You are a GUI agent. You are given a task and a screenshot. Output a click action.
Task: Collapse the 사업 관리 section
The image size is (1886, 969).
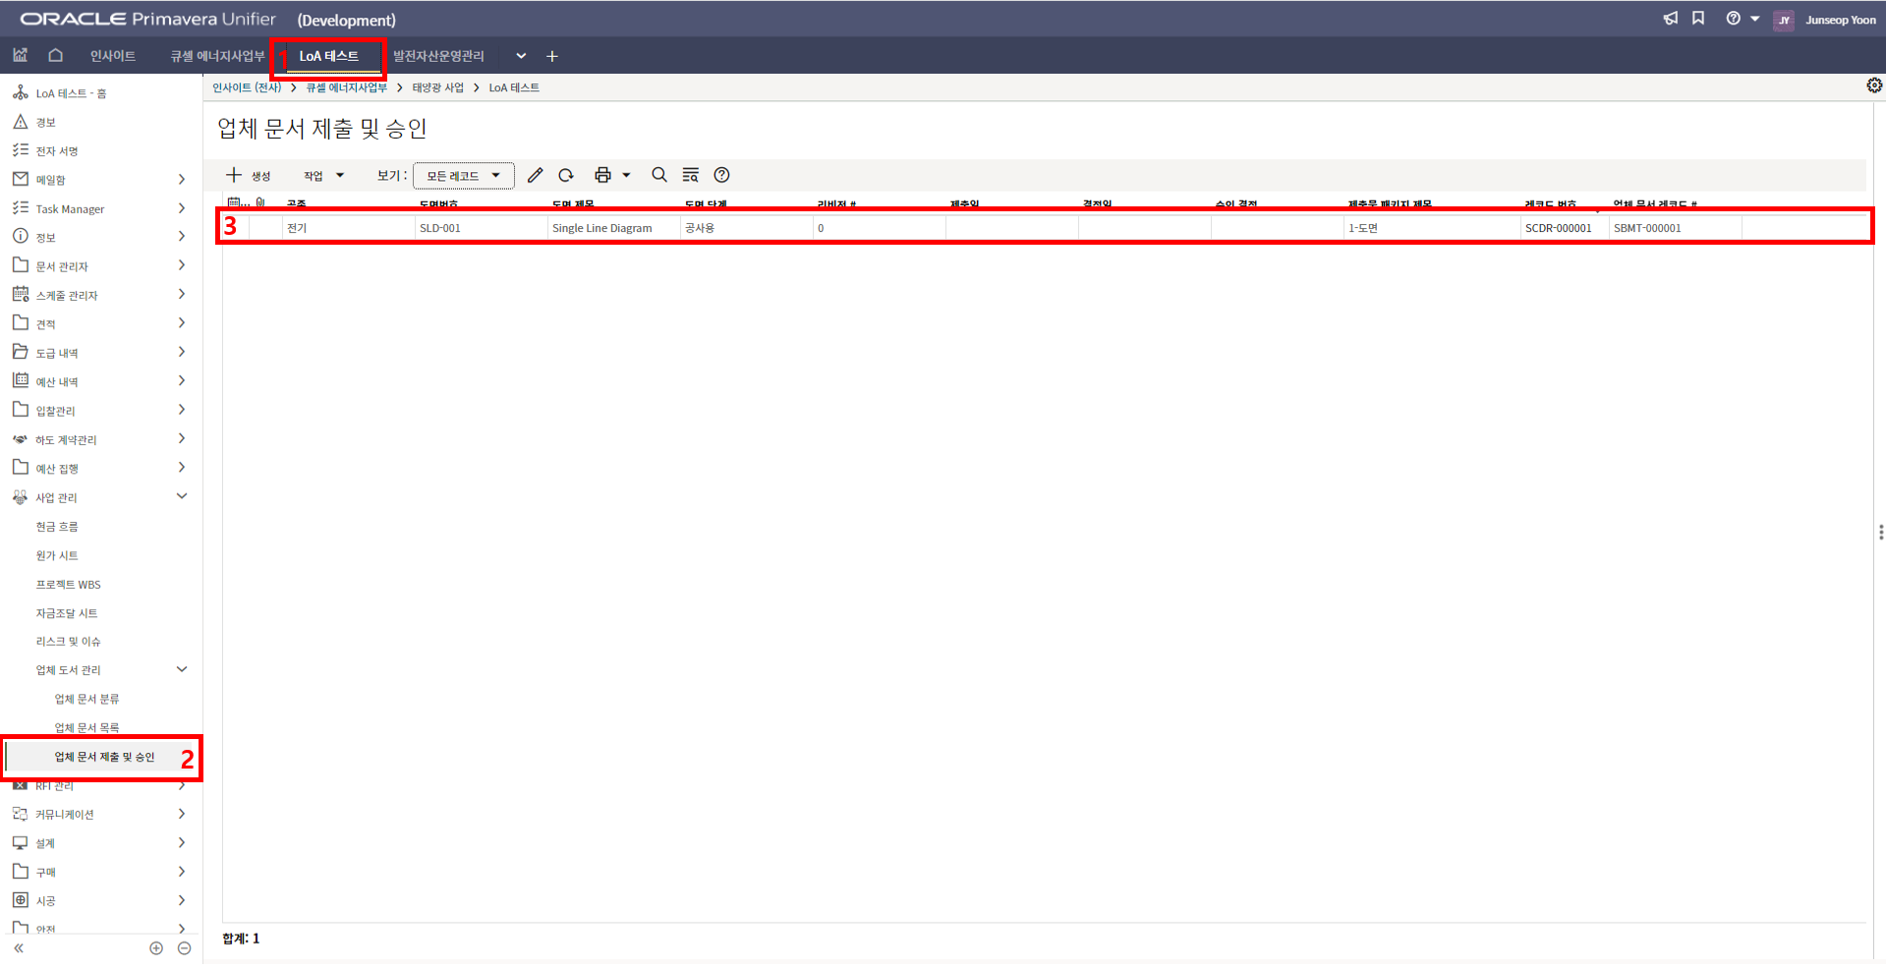click(182, 496)
